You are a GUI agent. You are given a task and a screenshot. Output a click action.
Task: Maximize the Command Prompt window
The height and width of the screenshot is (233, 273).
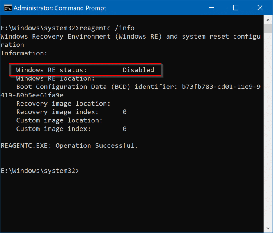(x=236, y=8)
